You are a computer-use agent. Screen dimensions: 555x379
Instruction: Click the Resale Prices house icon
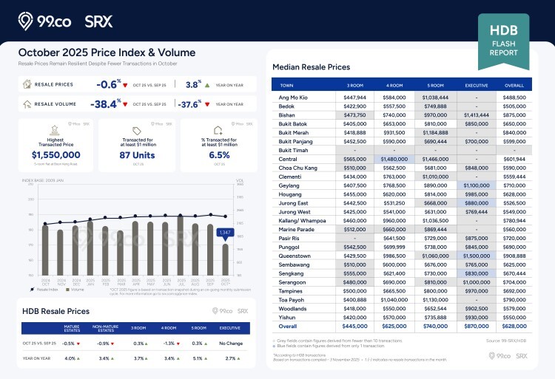pos(27,84)
